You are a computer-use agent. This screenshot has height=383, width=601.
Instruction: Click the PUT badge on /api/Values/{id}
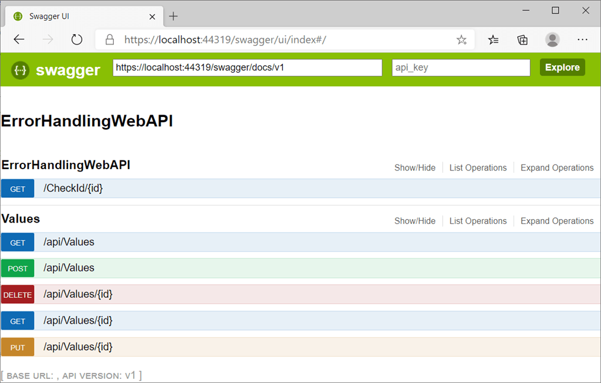[17, 347]
